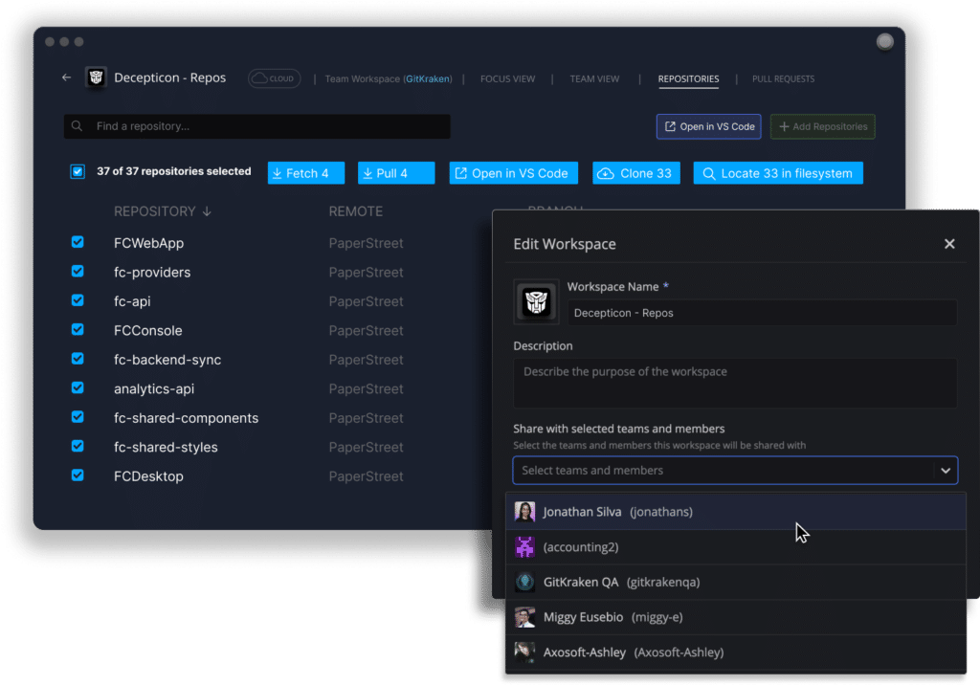Click the Remote column header
Viewport: 980px width, 685px height.
tap(356, 211)
